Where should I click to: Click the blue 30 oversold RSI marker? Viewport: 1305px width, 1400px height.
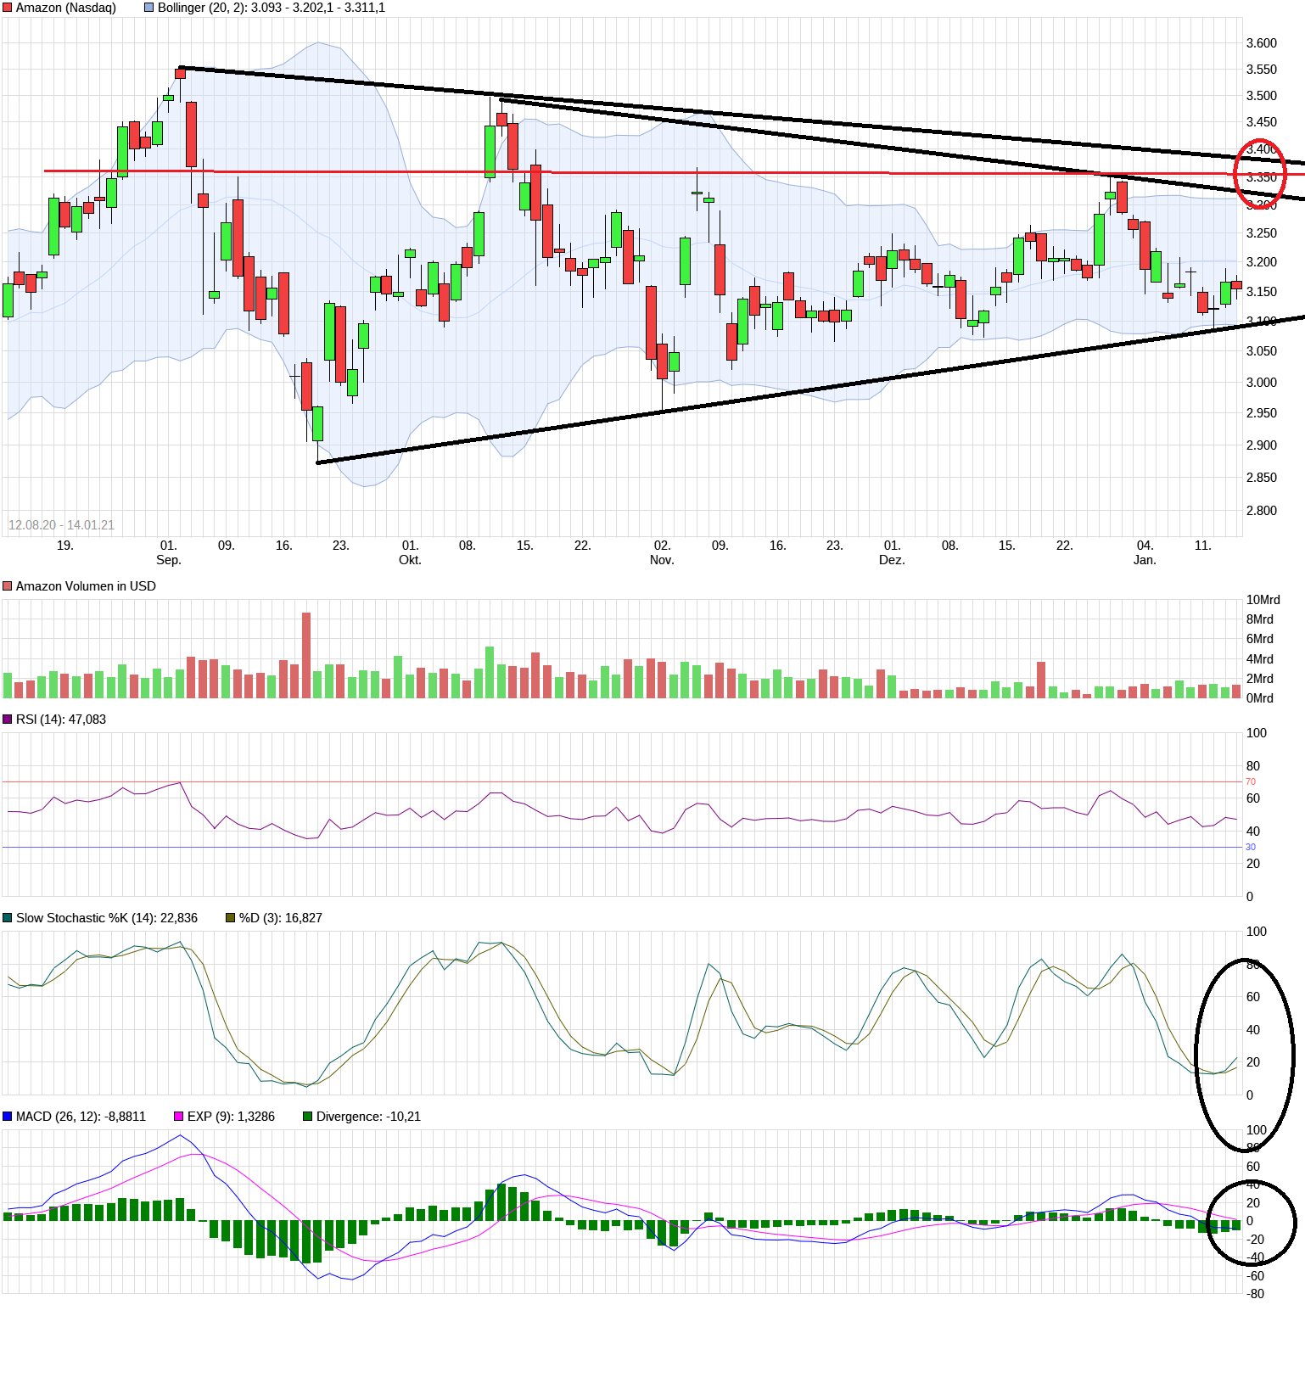pos(1251,847)
